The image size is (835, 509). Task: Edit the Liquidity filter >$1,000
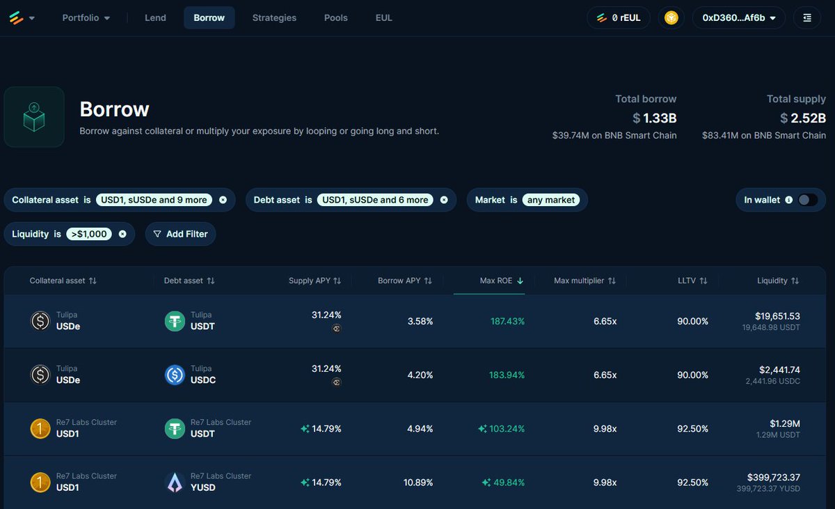[x=89, y=234]
